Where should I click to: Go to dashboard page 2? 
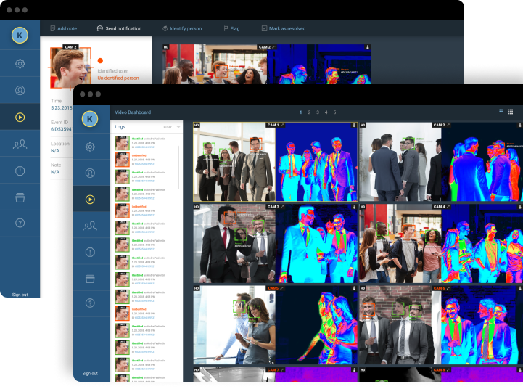coord(309,112)
